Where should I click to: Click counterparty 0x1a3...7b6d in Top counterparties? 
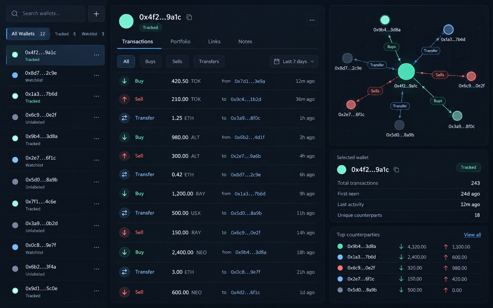(362, 257)
